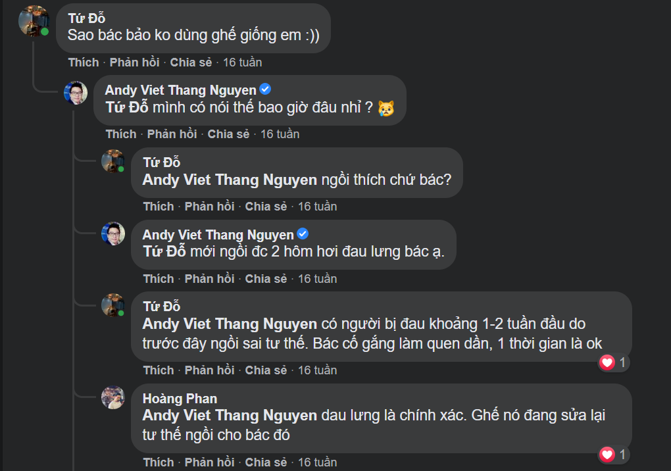Screen dimensions: 671x471
Task: Click Tứ Đỗ's top comment avatar
Action: pyautogui.click(x=34, y=21)
